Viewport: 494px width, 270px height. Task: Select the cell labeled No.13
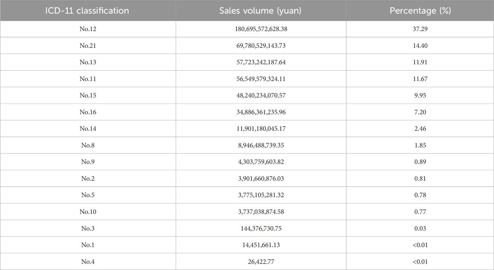(x=88, y=62)
